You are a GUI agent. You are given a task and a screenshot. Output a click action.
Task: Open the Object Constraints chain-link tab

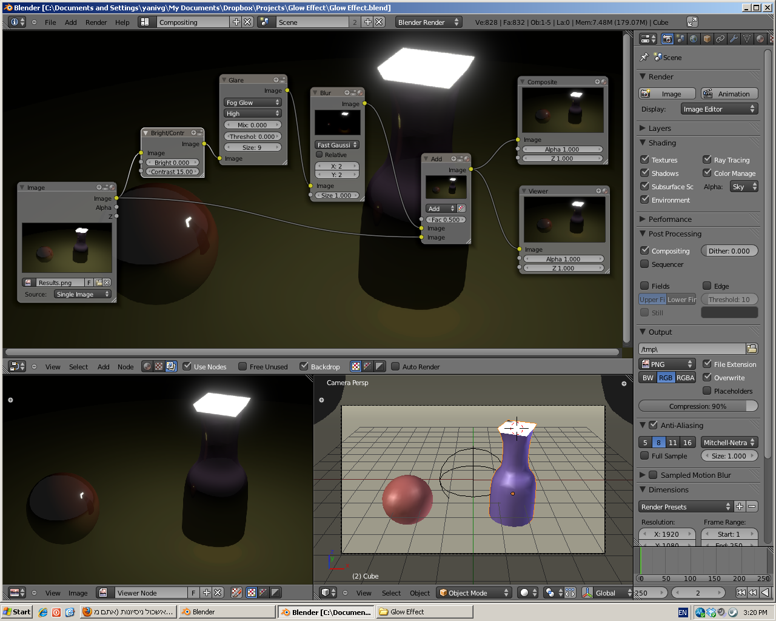720,39
